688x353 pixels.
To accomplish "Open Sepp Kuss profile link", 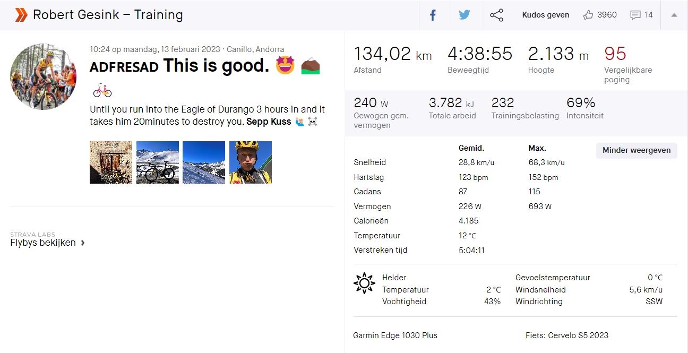I will [x=269, y=122].
